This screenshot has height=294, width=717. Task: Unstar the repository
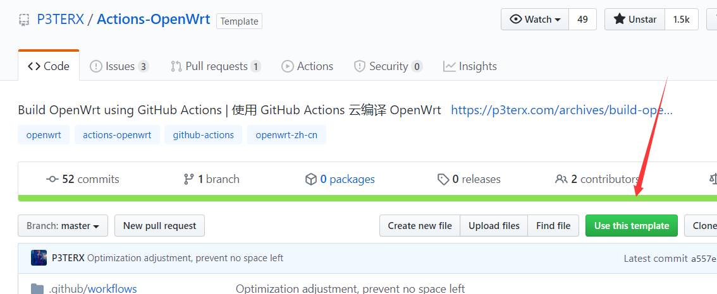(635, 20)
